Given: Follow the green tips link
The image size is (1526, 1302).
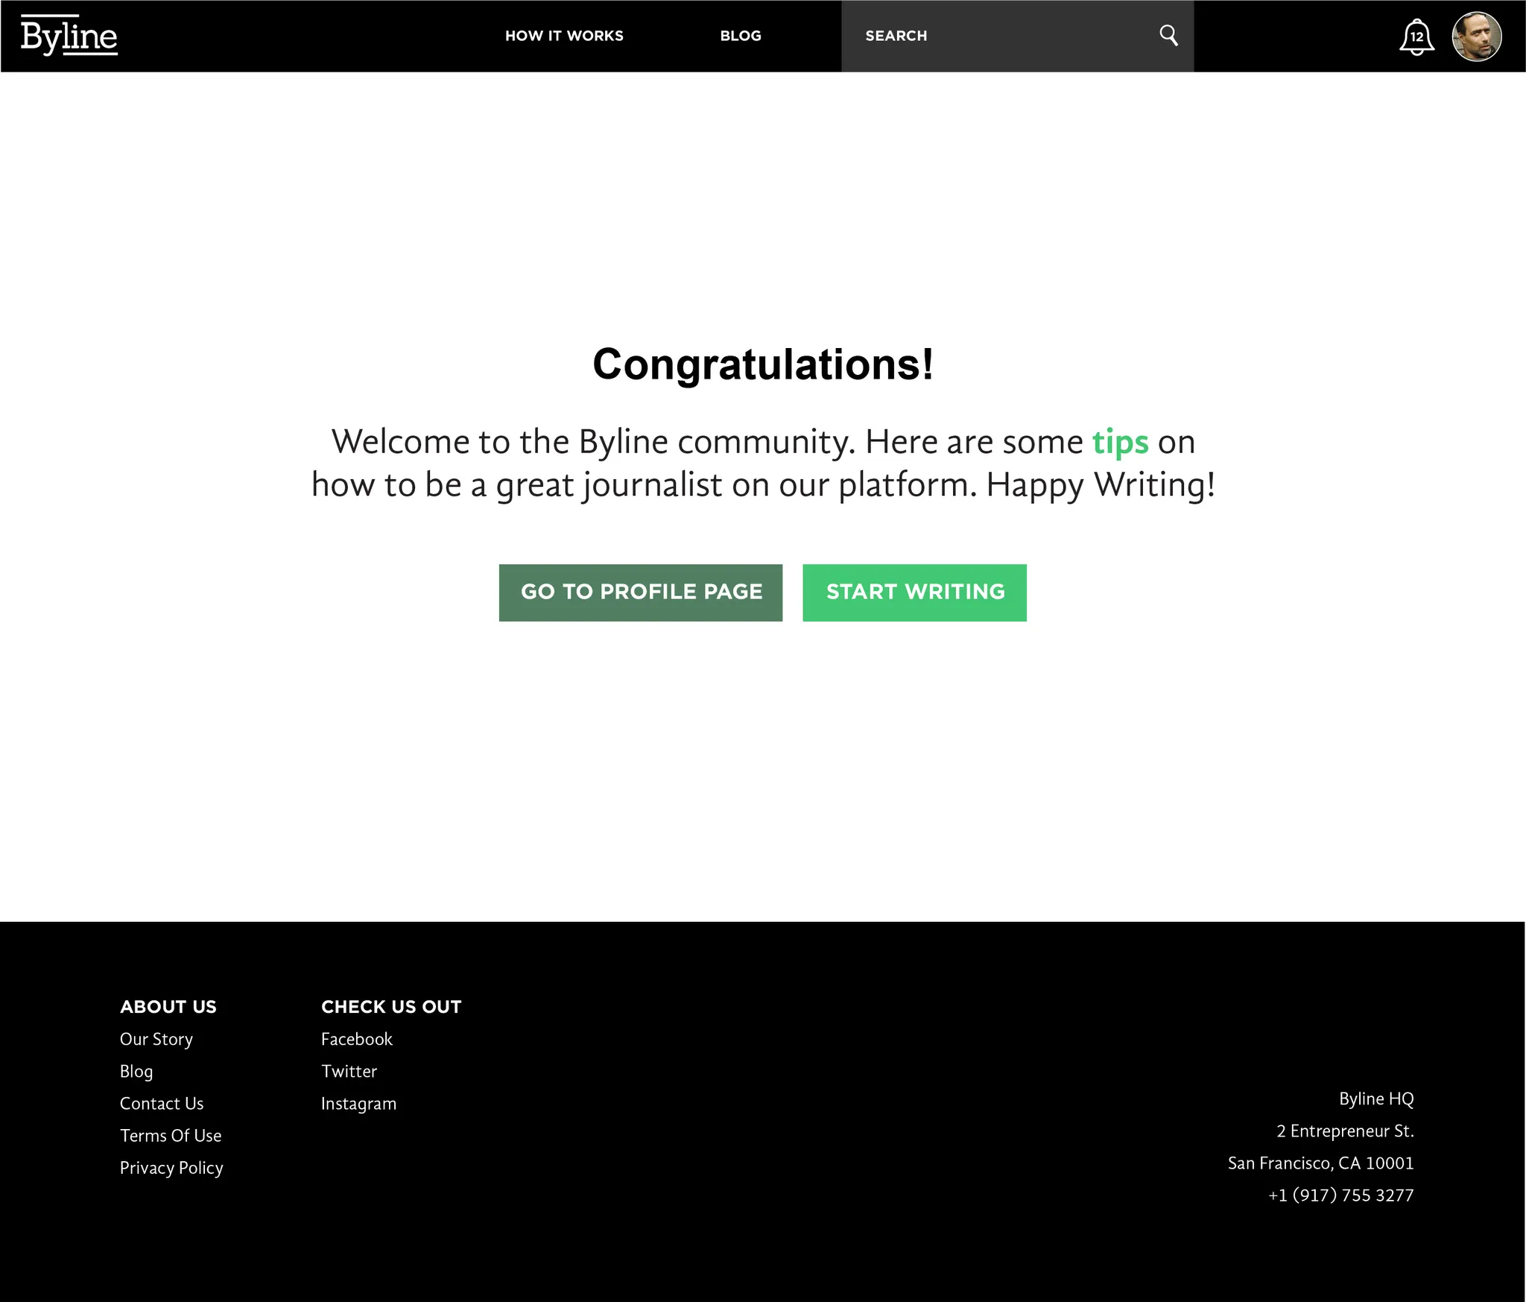Looking at the screenshot, I should click(x=1120, y=442).
